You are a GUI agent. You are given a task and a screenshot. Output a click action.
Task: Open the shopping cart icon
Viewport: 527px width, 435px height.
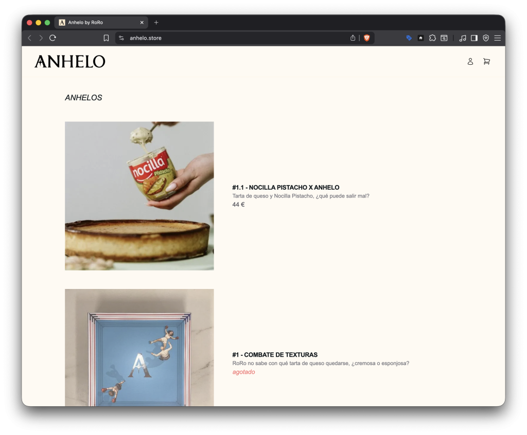(486, 62)
